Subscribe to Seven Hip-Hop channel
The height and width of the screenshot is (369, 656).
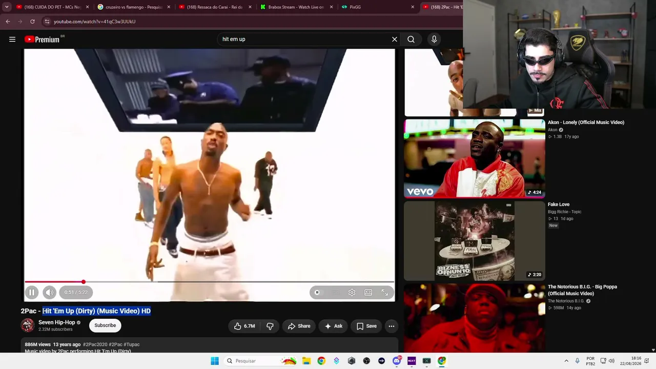point(105,325)
